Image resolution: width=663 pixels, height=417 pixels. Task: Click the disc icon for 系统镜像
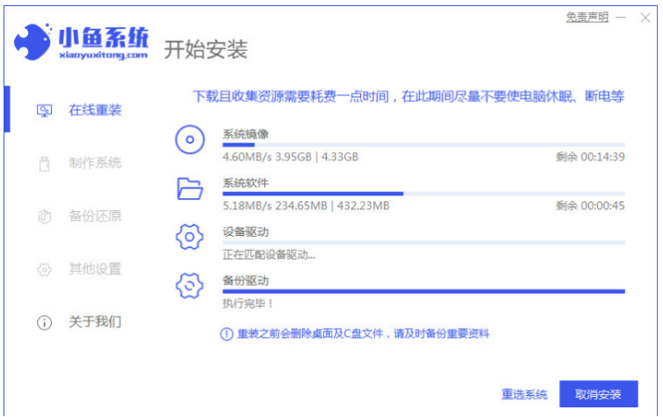click(189, 141)
